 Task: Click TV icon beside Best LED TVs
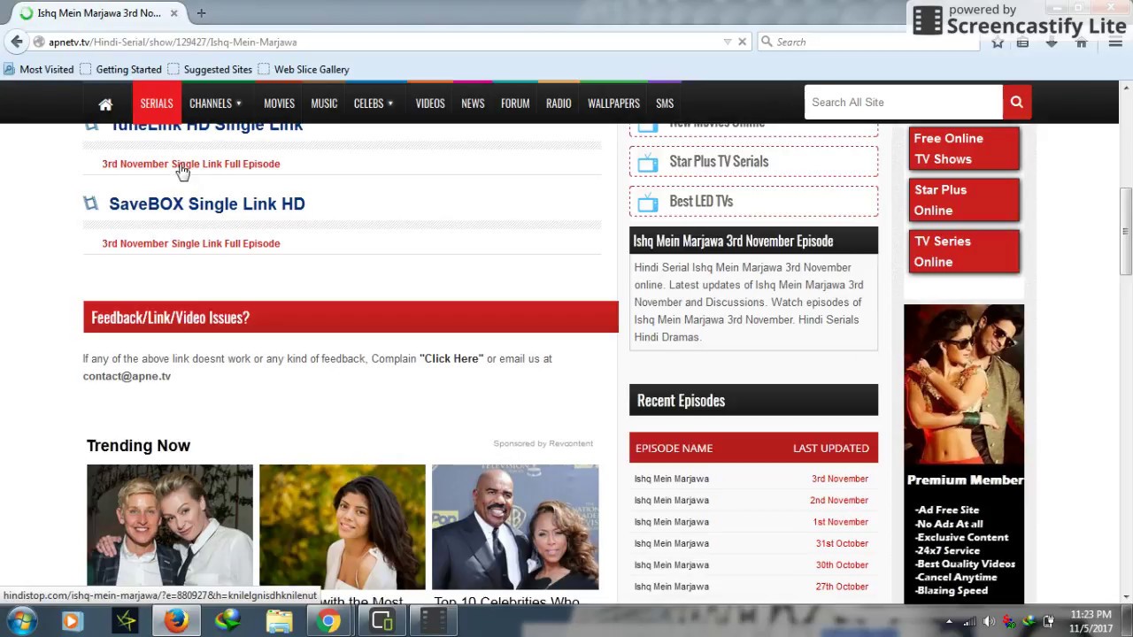click(648, 202)
